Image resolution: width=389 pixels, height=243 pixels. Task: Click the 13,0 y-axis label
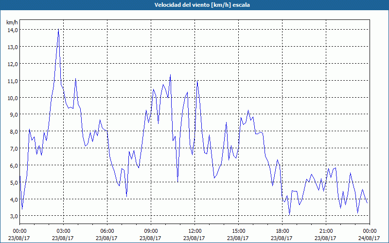13,47
